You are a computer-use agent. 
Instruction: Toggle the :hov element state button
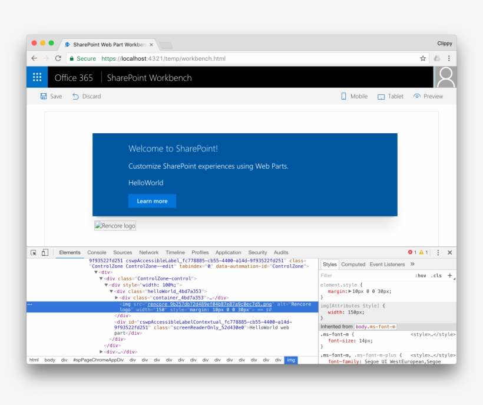[421, 275]
